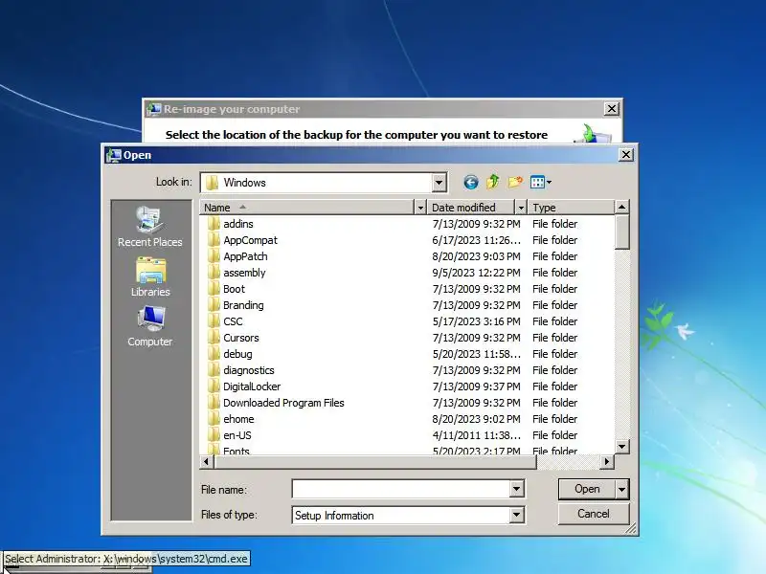Open Recent Places in sidebar
766x574 pixels.
click(x=149, y=227)
